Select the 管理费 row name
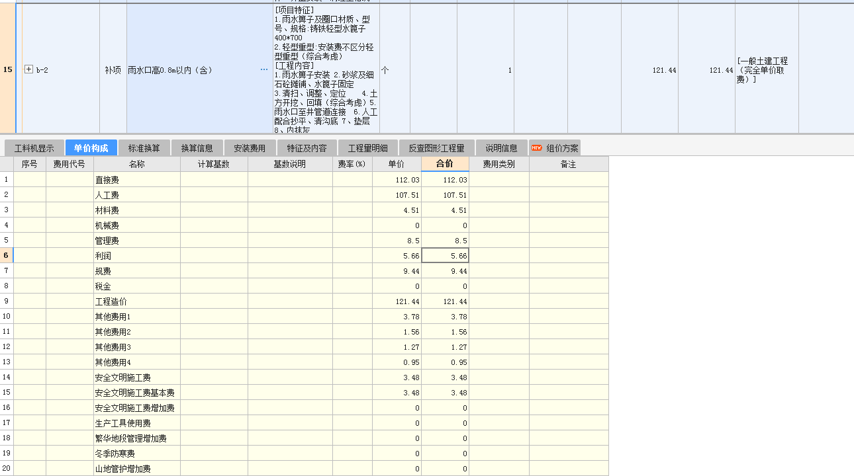Viewport: 854px width, 476px height. click(x=107, y=241)
